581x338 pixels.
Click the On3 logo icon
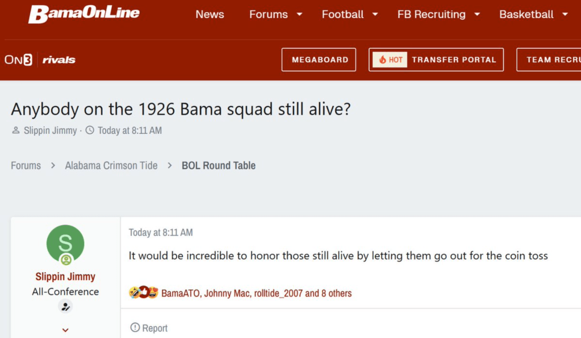coord(18,60)
